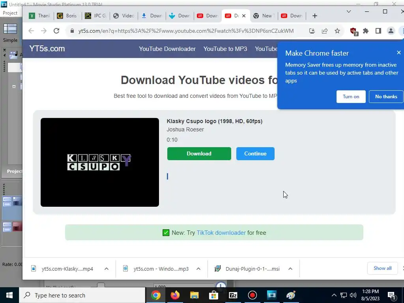Image resolution: width=404 pixels, height=303 pixels.
Task: Switch to the Thank tab
Action: [x=40, y=16]
